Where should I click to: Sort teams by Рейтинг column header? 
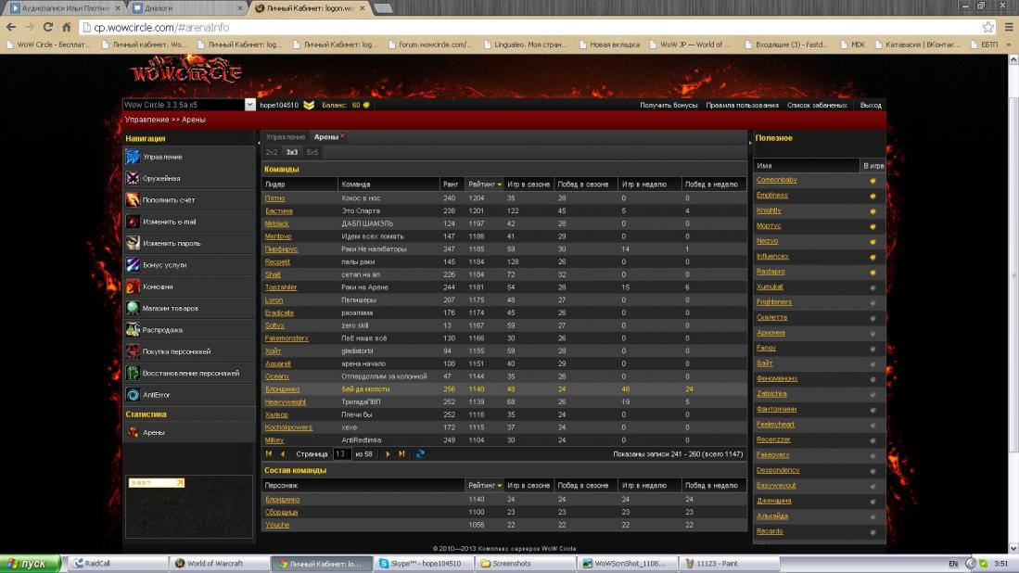tap(484, 184)
